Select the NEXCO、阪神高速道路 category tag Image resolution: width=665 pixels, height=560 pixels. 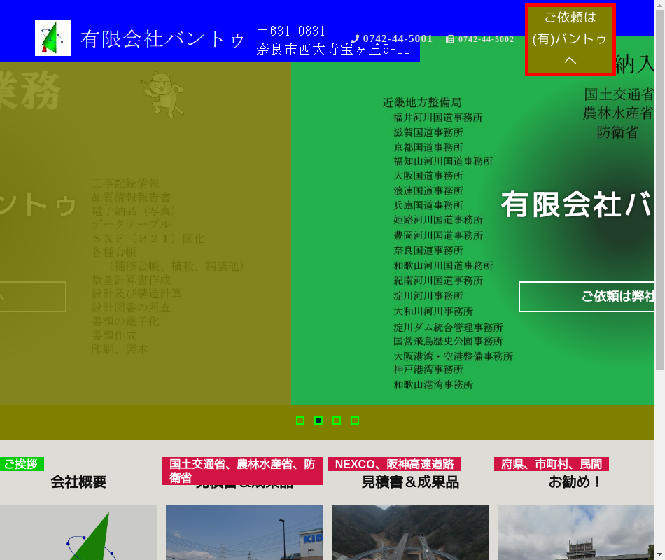point(394,464)
